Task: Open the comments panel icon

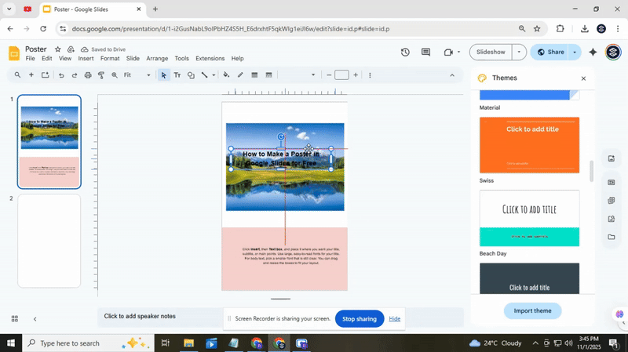Action: pyautogui.click(x=426, y=53)
